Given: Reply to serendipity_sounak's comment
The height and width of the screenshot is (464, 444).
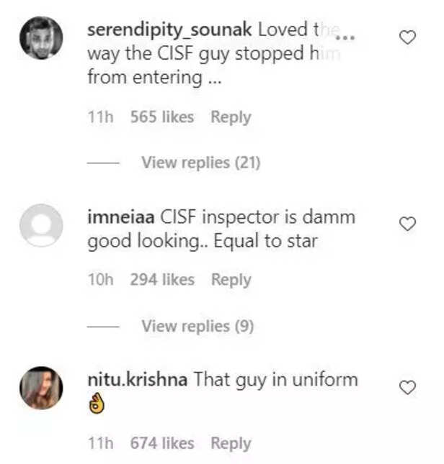Looking at the screenshot, I should [x=231, y=117].
